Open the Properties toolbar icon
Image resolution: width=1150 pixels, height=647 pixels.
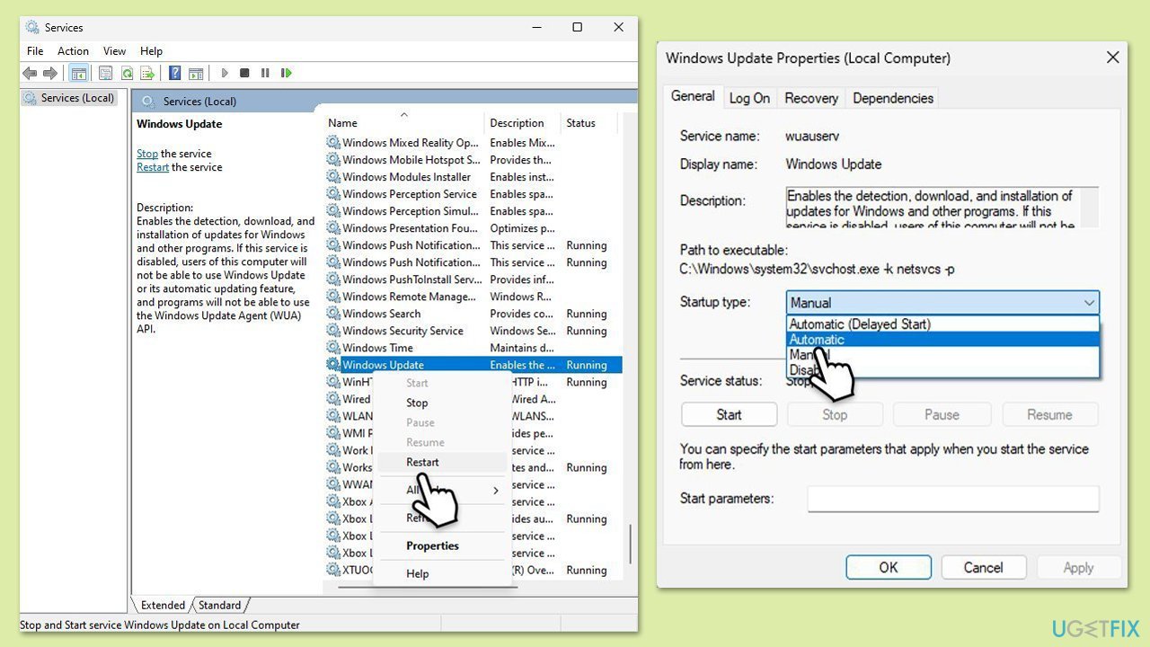pos(106,73)
